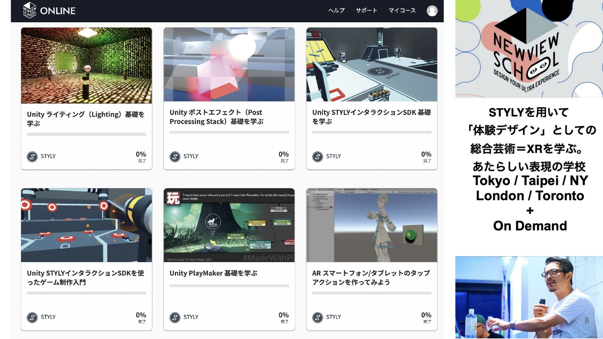Click STYLY icon on Unity Lighting course card
This screenshot has height=339, width=603.
tap(32, 156)
